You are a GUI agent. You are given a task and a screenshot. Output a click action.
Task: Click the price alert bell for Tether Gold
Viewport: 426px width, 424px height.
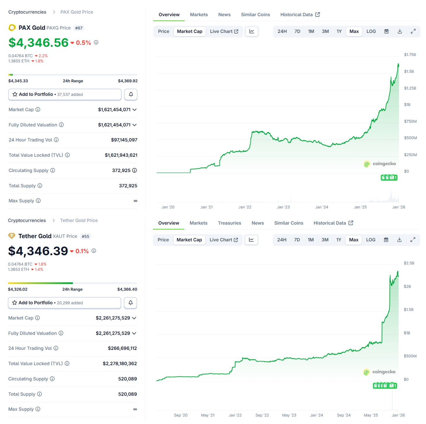coord(130,303)
